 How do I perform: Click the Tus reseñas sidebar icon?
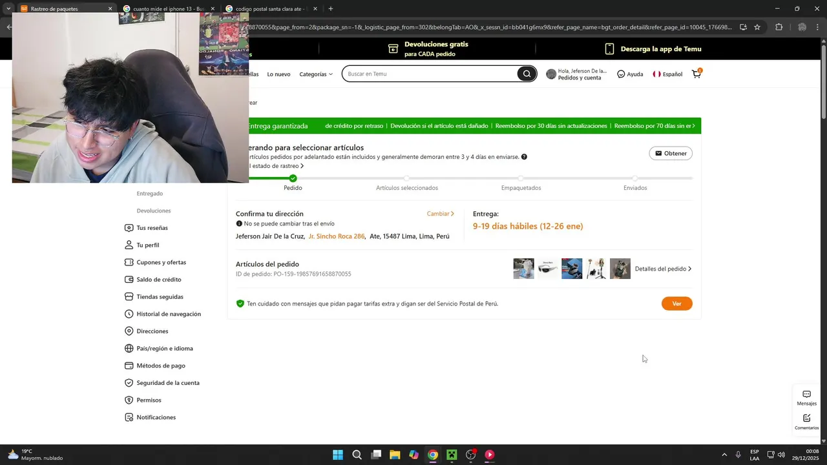tap(129, 228)
